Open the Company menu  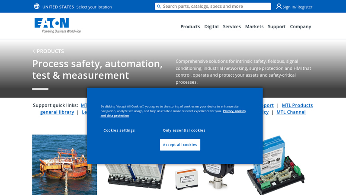(x=300, y=26)
